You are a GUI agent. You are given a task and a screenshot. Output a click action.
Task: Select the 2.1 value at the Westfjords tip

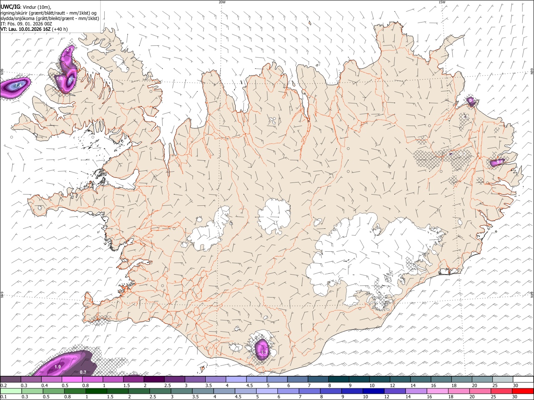(x=70, y=49)
